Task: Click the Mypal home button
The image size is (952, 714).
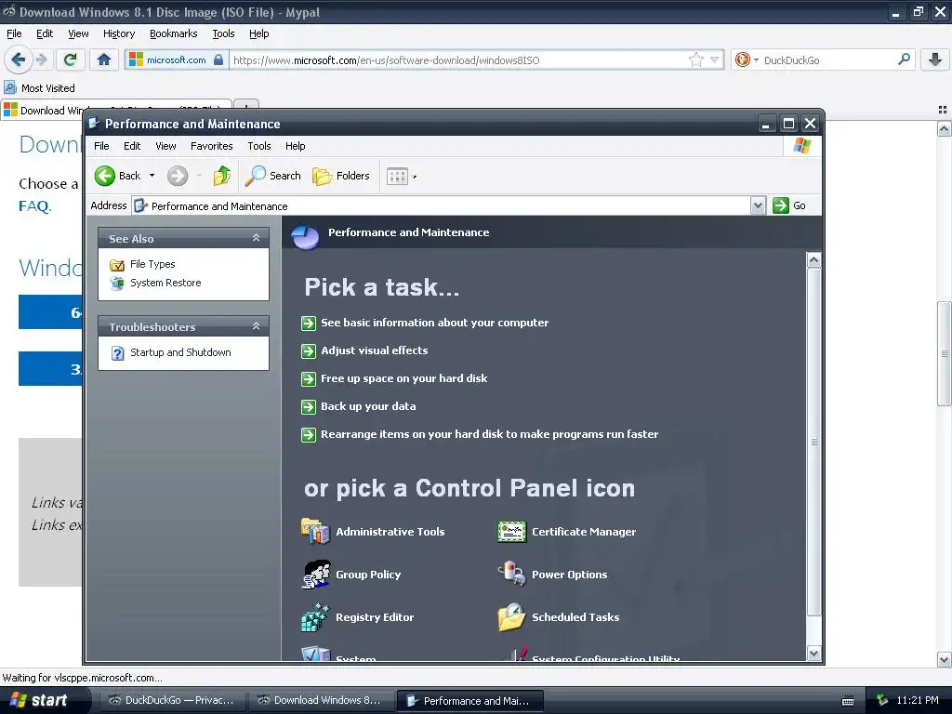Action: click(x=104, y=59)
